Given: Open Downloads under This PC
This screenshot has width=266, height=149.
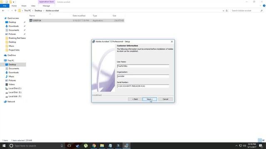Looking at the screenshot, I should (x=14, y=73).
